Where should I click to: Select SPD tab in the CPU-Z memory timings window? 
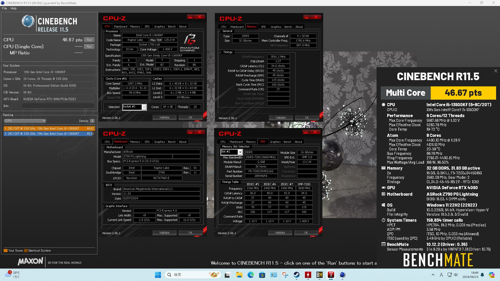point(263,27)
